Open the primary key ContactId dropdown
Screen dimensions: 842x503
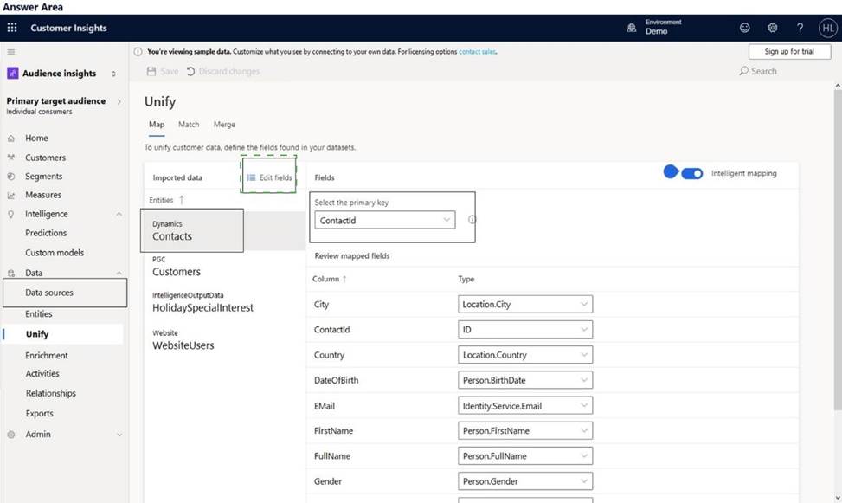click(x=385, y=221)
